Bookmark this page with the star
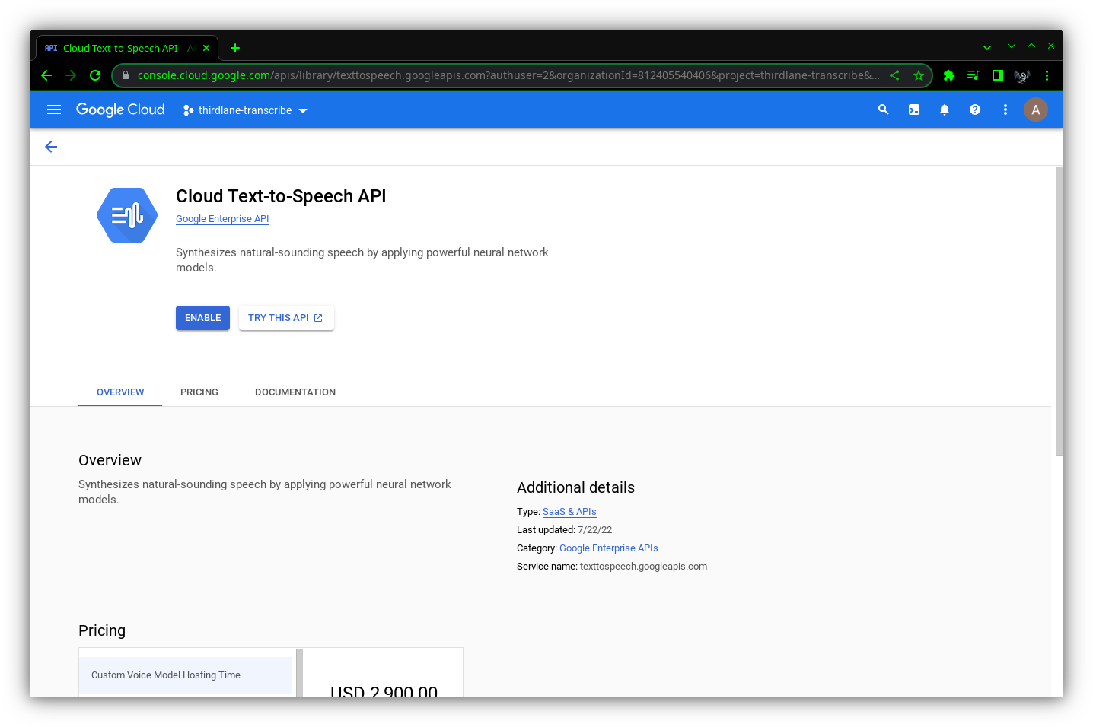Image resolution: width=1093 pixels, height=727 pixels. (x=919, y=75)
